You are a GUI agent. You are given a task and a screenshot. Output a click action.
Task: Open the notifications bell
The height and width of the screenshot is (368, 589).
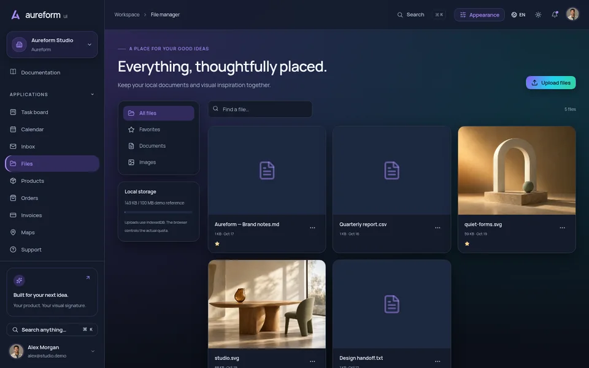pos(555,15)
